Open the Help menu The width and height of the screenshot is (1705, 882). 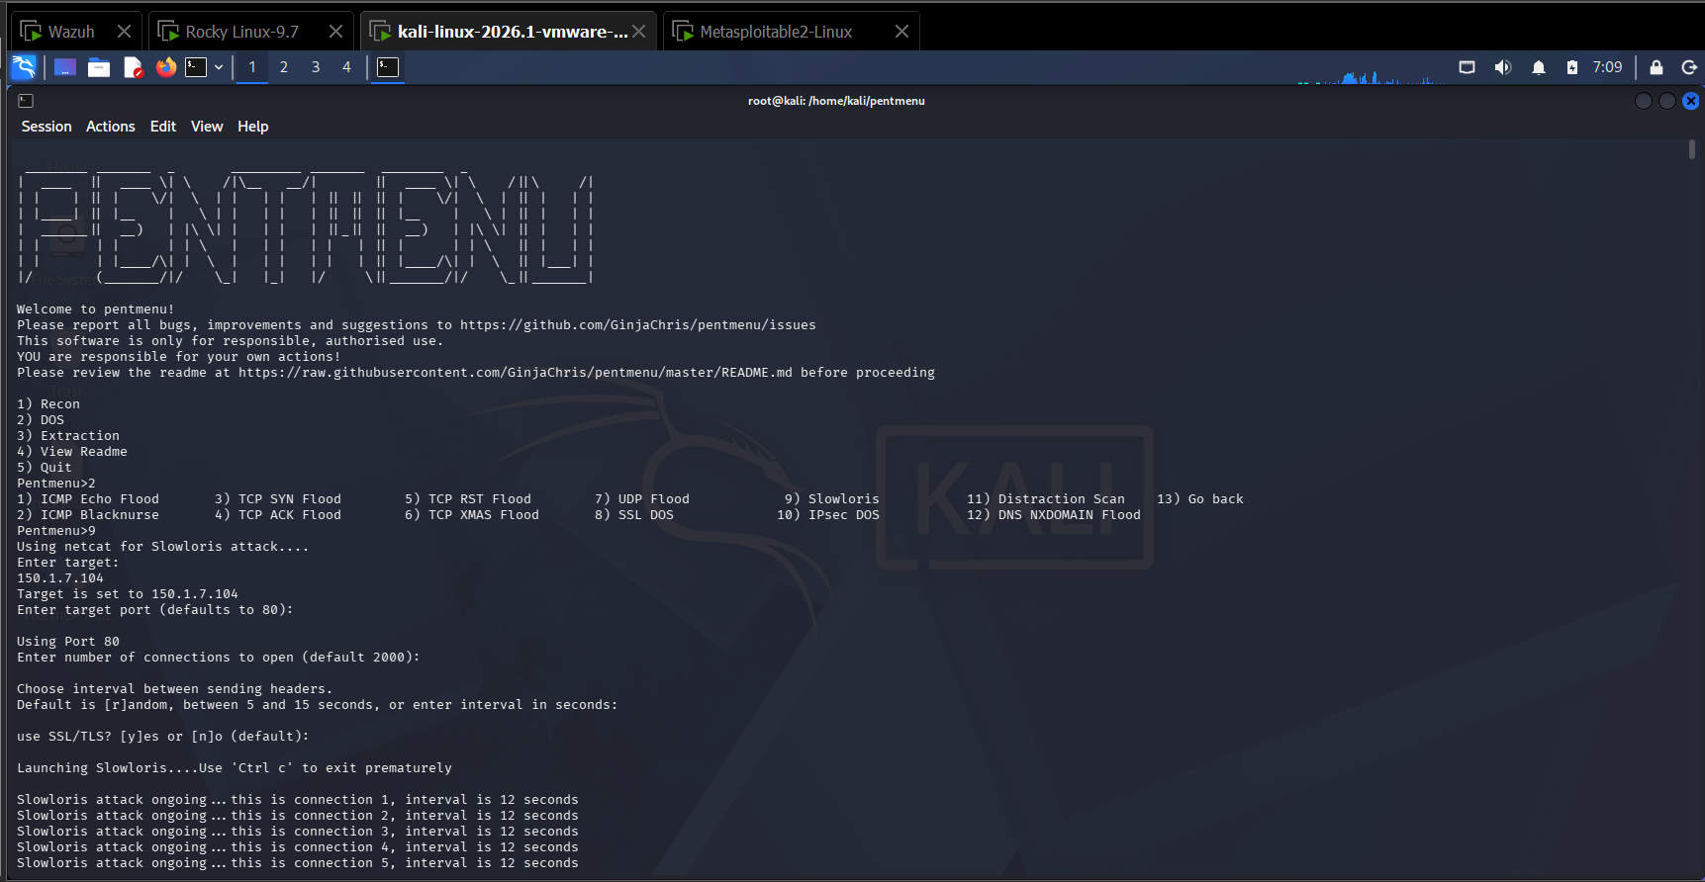pyautogui.click(x=252, y=127)
